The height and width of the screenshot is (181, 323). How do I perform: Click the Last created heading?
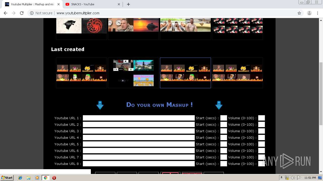(68, 49)
